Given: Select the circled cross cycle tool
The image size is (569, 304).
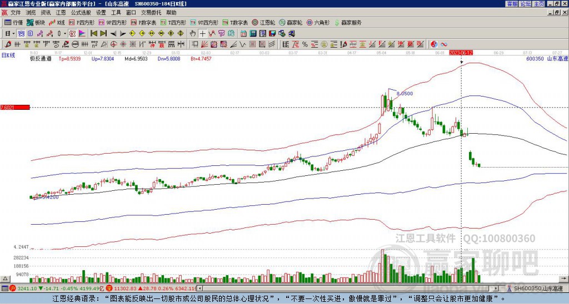Looking at the screenshot, I should 113,44.
